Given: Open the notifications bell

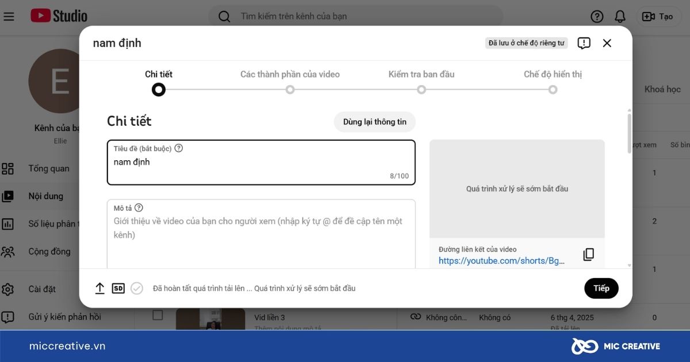Looking at the screenshot, I should (x=620, y=16).
